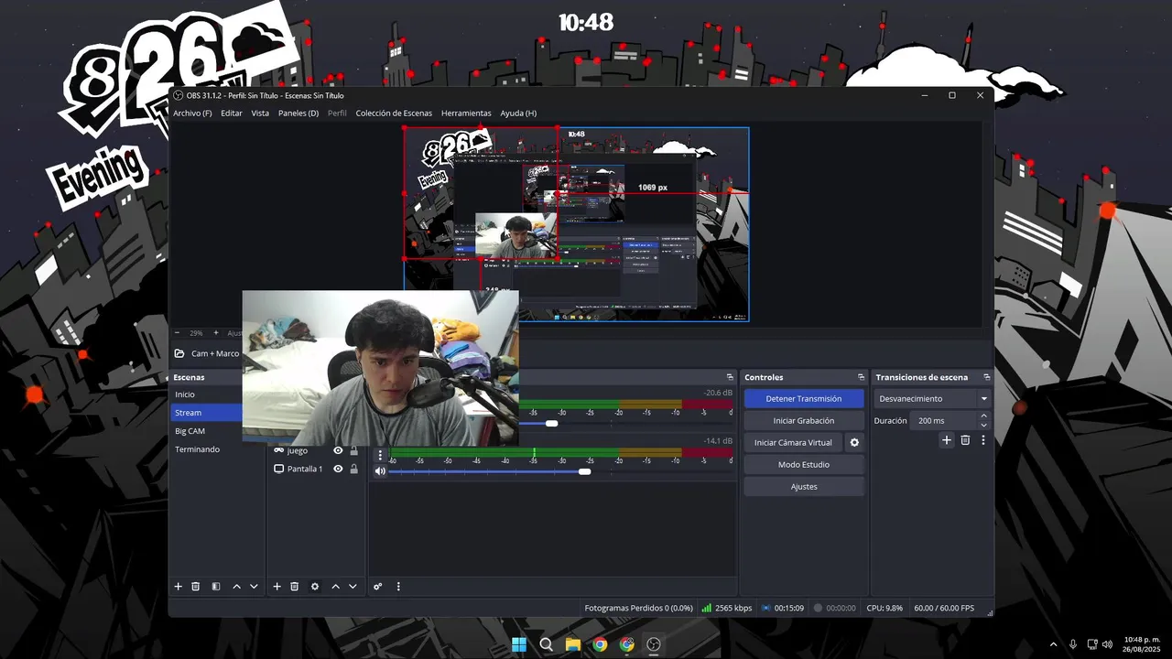Viewport: 1172px width, 659px height.
Task: Open three-dot options for second audio channel
Action: [x=380, y=454]
